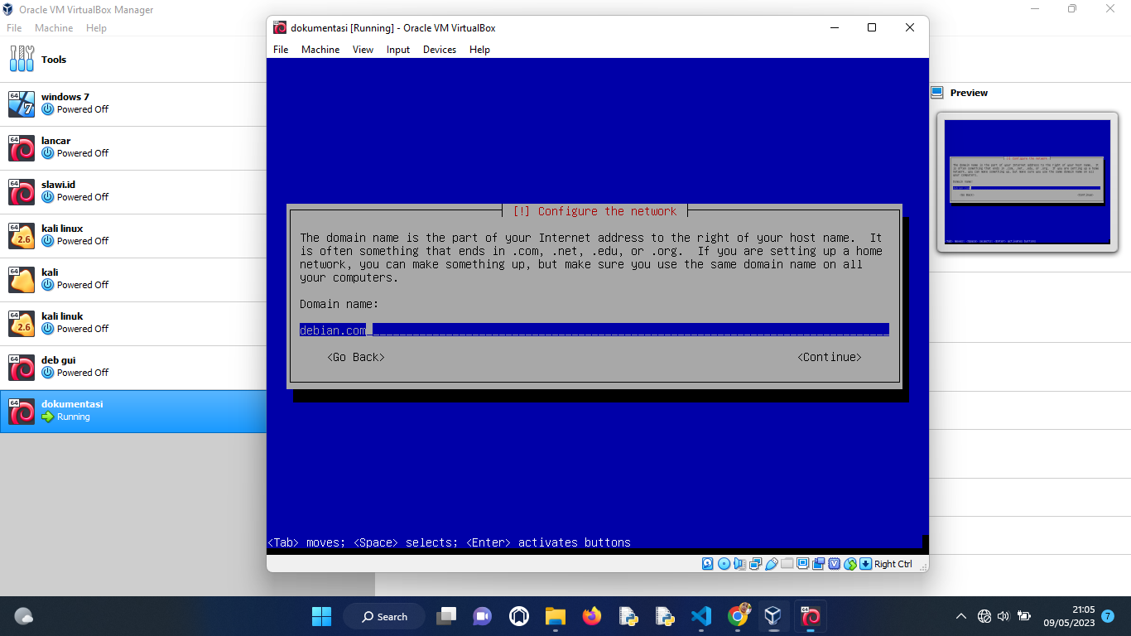Select the kali virtual machine
This screenshot has width=1131, height=636.
point(132,279)
